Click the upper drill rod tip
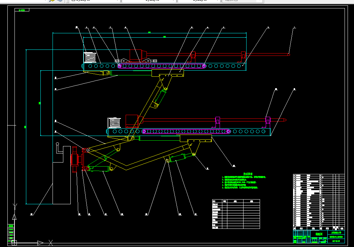Screen dimensions: 354x247 tap(289, 55)
